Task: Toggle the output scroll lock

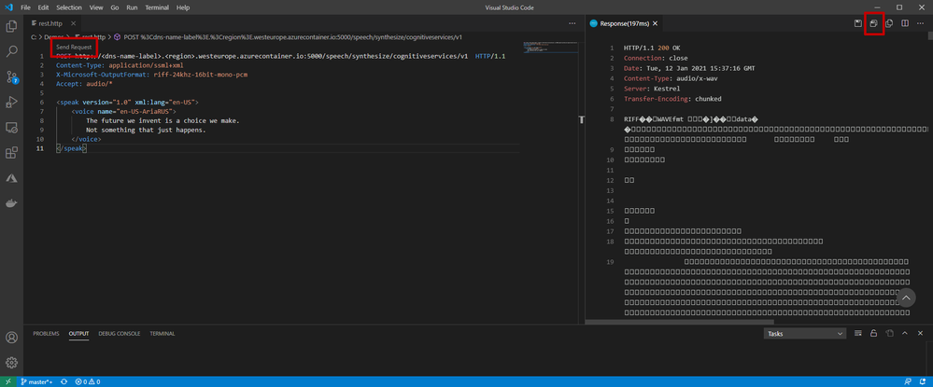Action: coord(873,334)
